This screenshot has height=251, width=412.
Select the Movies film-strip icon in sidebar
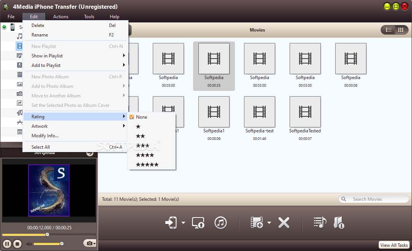coord(20,46)
